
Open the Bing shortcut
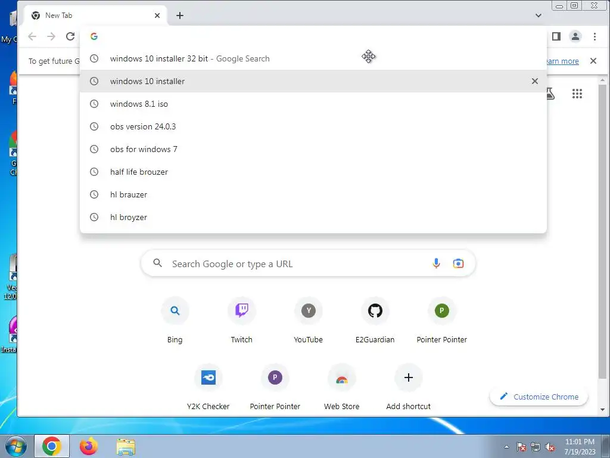175,320
